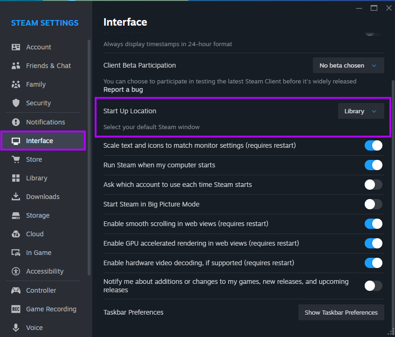The width and height of the screenshot is (395, 337).
Task: Select the Store settings category
Action: [x=43, y=159]
